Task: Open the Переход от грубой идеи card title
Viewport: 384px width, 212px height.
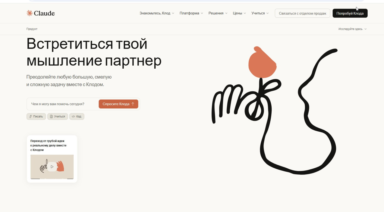Action: coord(48,145)
